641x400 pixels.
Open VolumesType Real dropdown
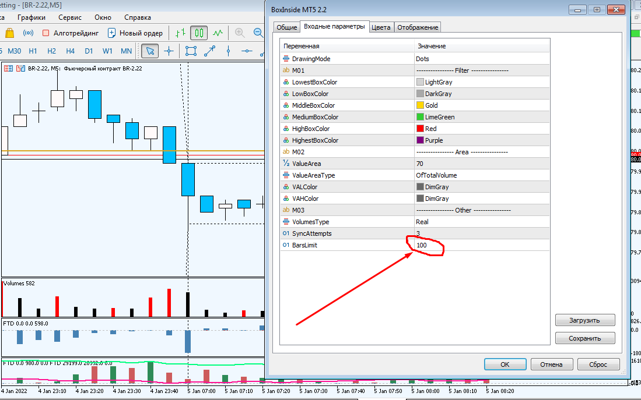pyautogui.click(x=482, y=222)
